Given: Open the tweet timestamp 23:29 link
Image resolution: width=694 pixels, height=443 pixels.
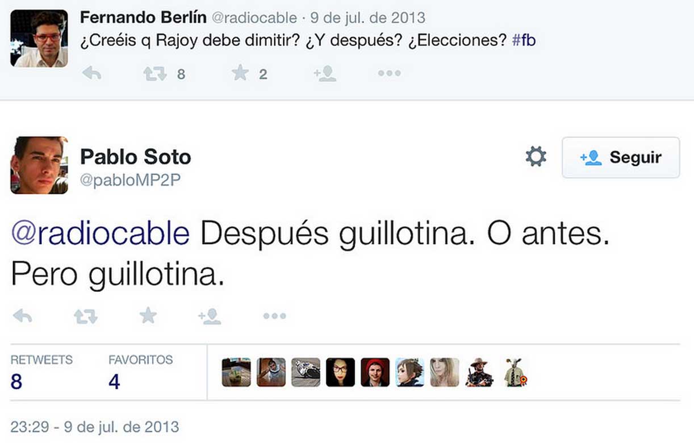Looking at the screenshot, I should [94, 427].
